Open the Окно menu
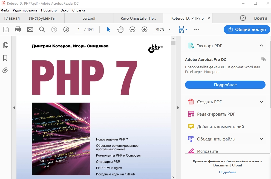Screen dimensions: 271x179 (65, 10)
